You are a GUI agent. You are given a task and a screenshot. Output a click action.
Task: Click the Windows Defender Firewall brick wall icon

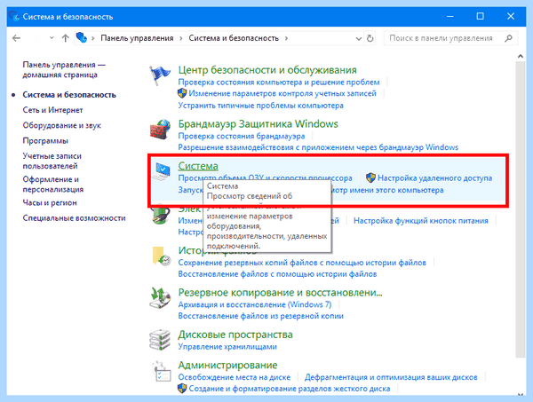[x=160, y=130]
